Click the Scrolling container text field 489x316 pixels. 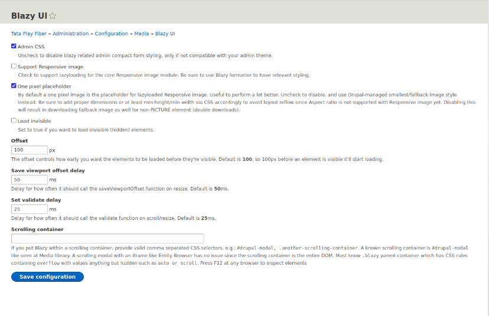click(x=107, y=239)
